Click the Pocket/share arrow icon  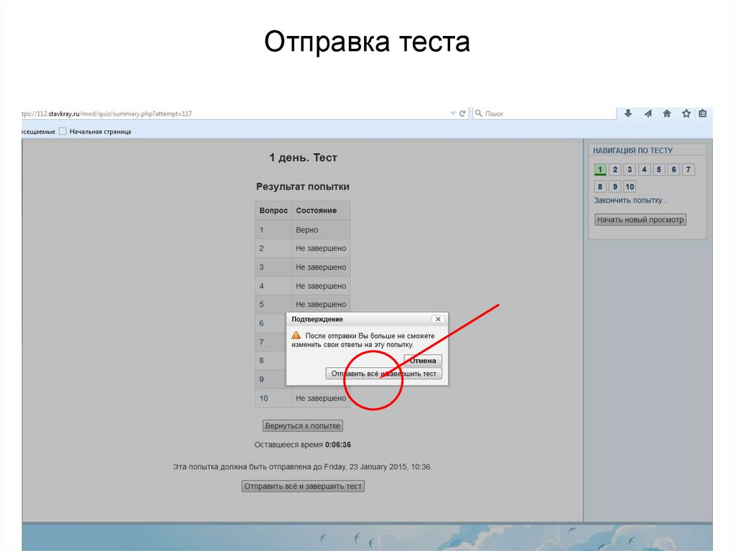[x=647, y=113]
